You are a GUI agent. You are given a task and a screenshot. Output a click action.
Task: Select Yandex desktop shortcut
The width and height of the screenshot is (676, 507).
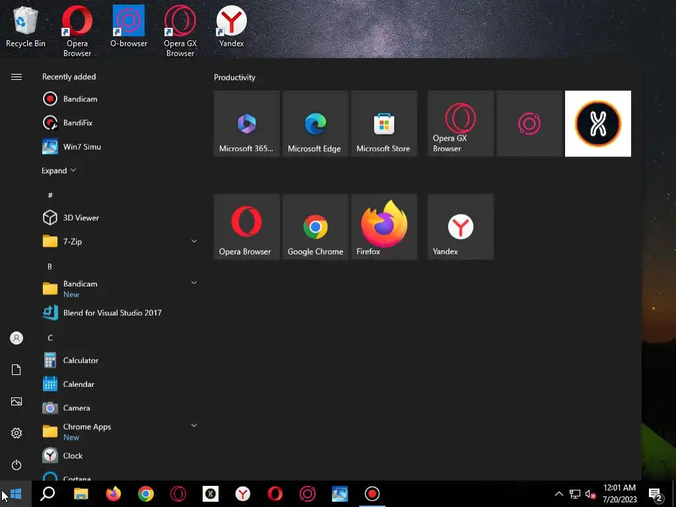pos(232,26)
